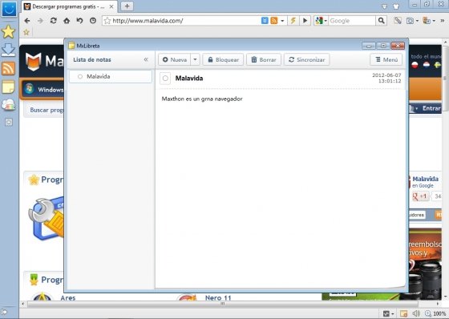Viewport: 449px width, 319px height.
Task: Click the undo closed tab icon
Action: pyautogui.click(x=79, y=21)
